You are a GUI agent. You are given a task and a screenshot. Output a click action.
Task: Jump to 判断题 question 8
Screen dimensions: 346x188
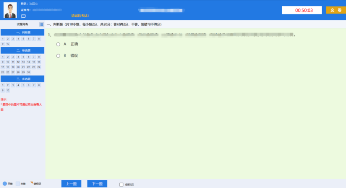(x=39, y=39)
